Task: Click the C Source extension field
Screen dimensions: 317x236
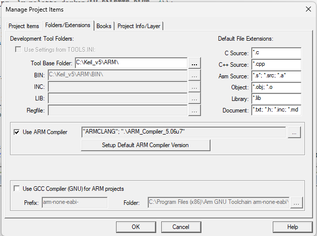Action: 276,53
